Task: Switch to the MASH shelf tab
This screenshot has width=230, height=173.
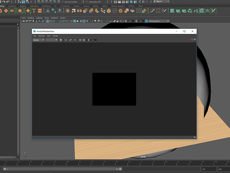Action: [105, 6]
